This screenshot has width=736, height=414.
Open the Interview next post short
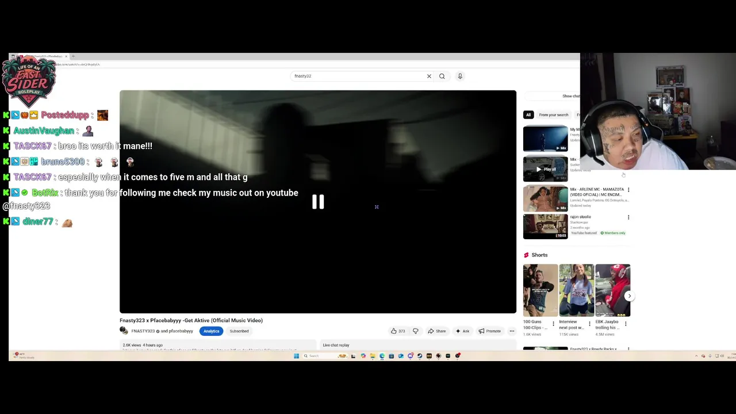click(x=576, y=290)
